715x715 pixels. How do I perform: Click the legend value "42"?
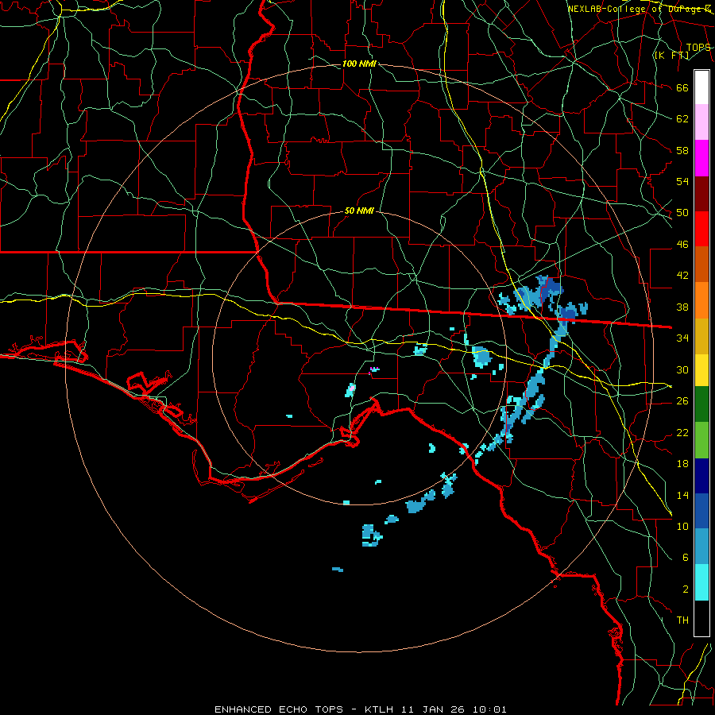682,276
